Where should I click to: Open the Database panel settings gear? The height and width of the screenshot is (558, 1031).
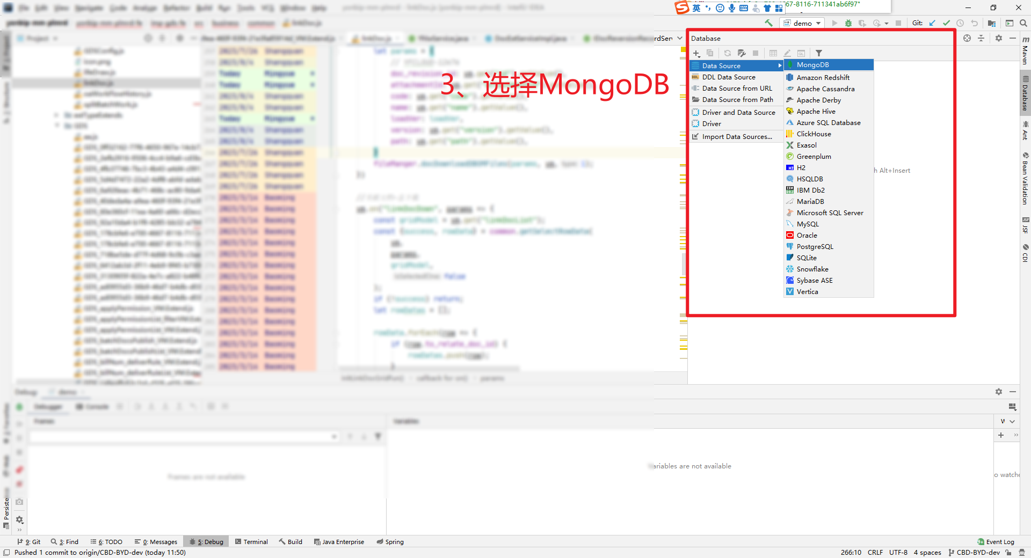(999, 38)
